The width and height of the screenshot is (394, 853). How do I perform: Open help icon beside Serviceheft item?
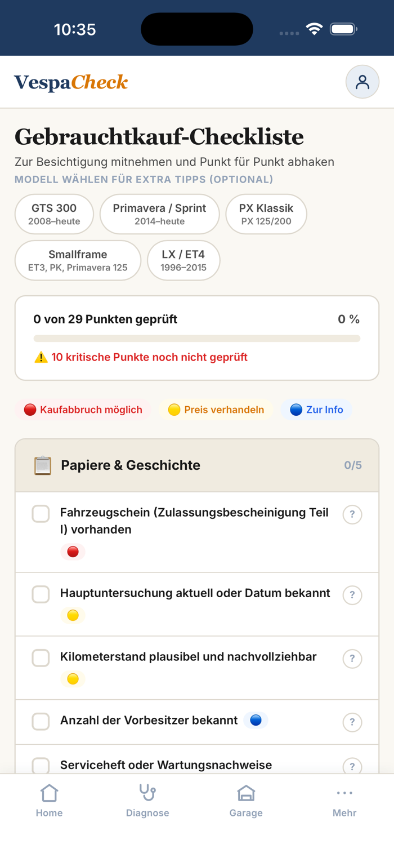352,767
